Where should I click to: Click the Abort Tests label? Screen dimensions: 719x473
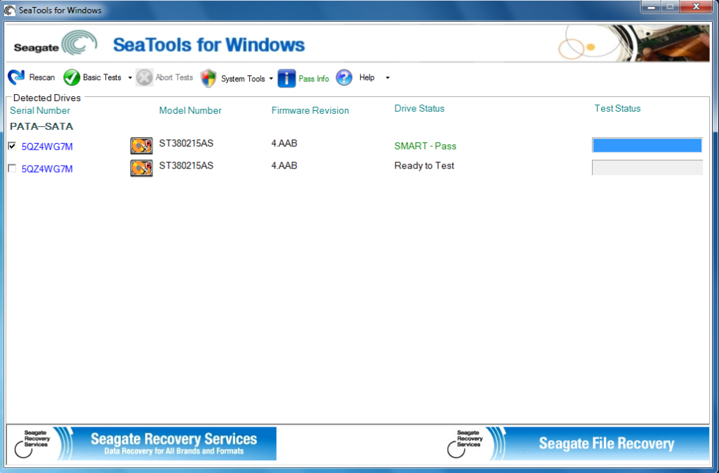pyautogui.click(x=174, y=77)
